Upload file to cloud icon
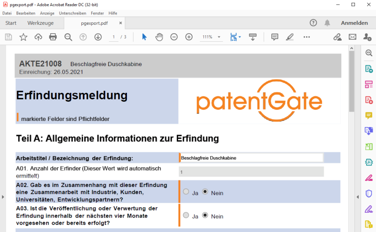The image size is (376, 232). 39,37
